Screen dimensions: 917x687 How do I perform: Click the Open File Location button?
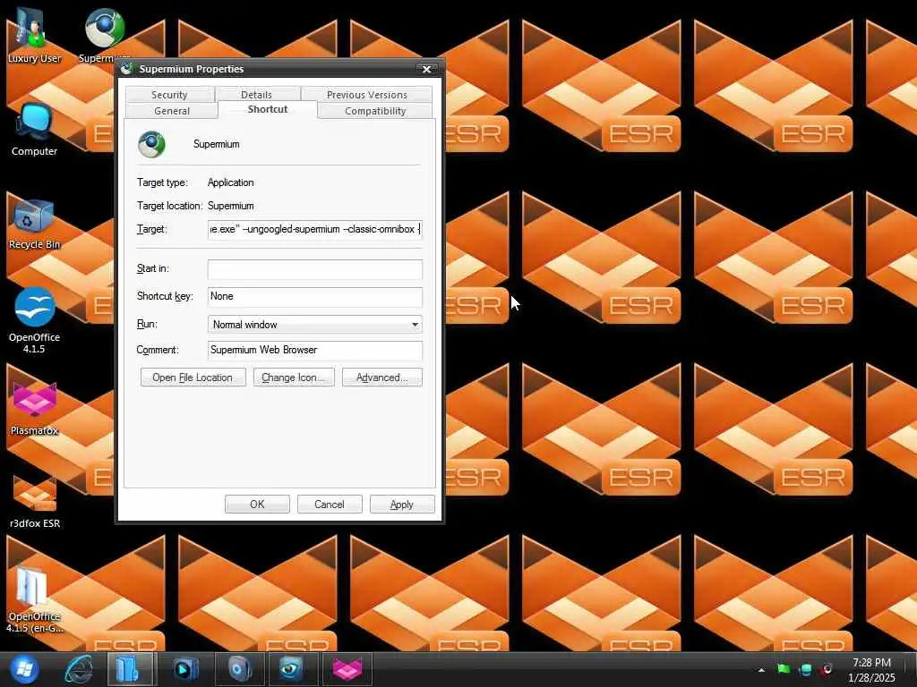coord(193,377)
